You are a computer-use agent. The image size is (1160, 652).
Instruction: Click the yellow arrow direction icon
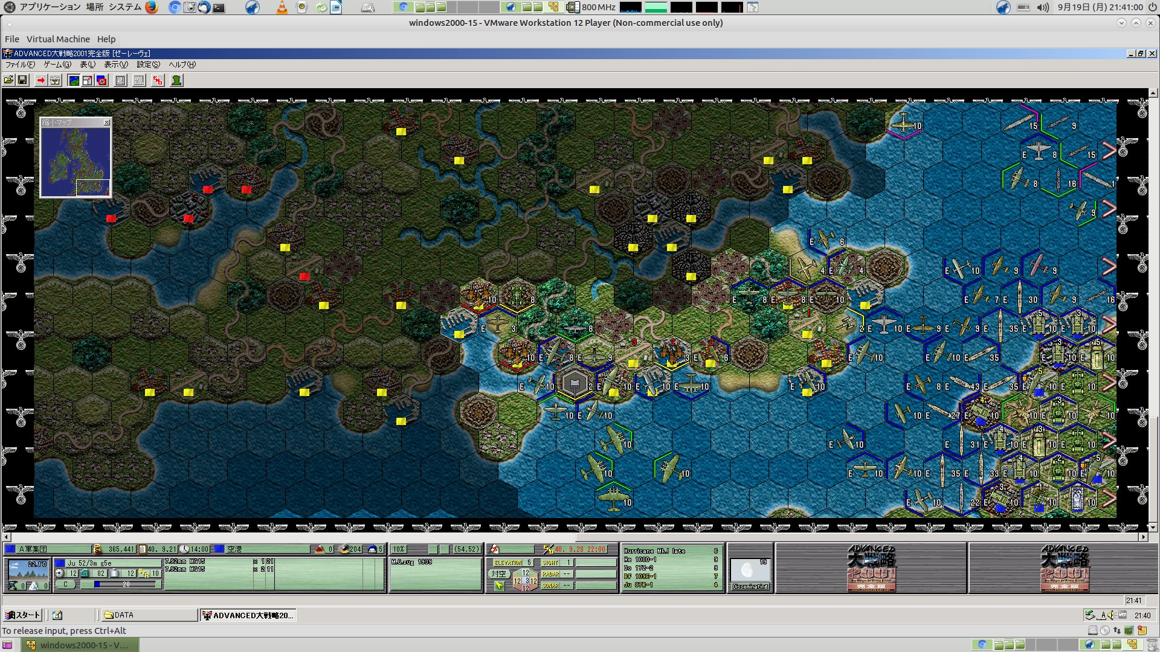pos(499,586)
